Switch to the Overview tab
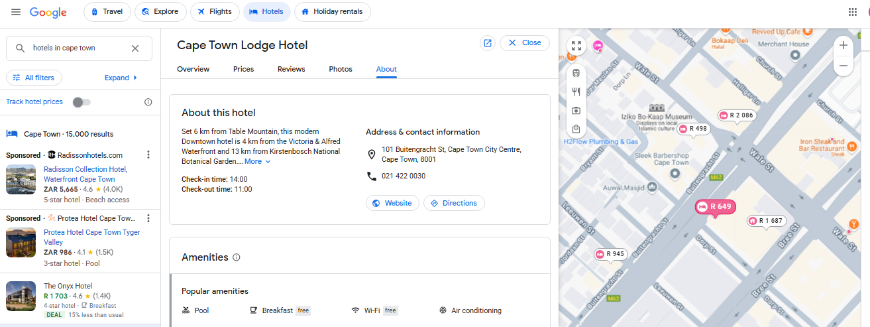Image resolution: width=870 pixels, height=327 pixels. point(193,69)
